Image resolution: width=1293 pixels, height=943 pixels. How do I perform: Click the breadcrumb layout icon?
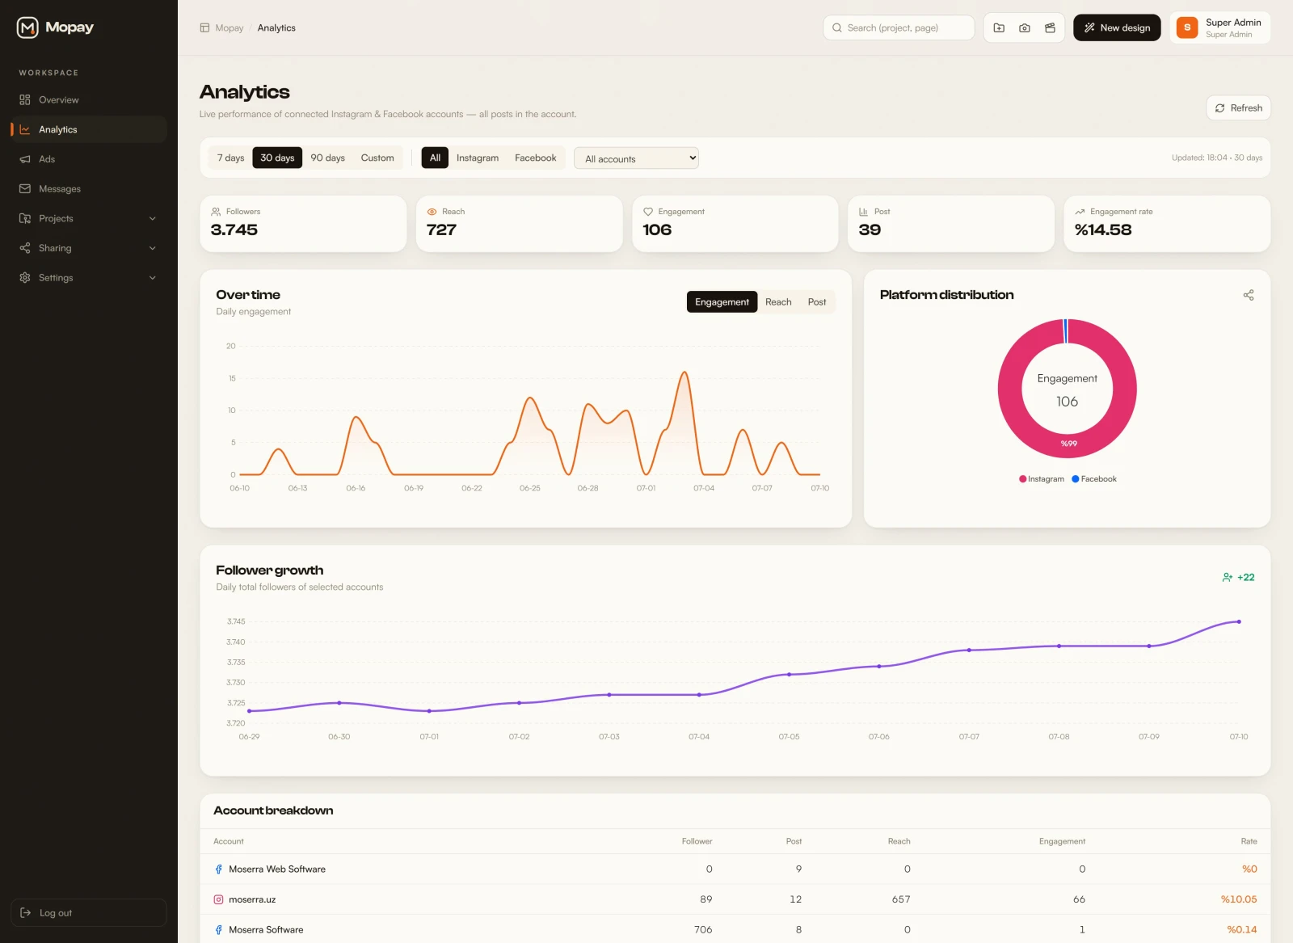pyautogui.click(x=204, y=27)
